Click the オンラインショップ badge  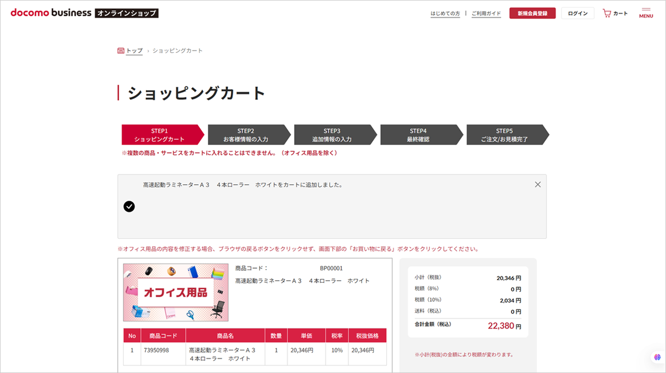127,13
